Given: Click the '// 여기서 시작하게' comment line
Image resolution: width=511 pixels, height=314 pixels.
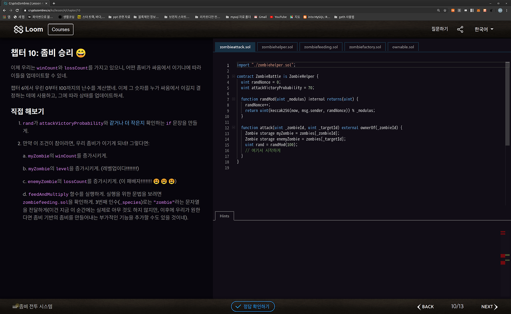Looking at the screenshot, I should (263, 151).
